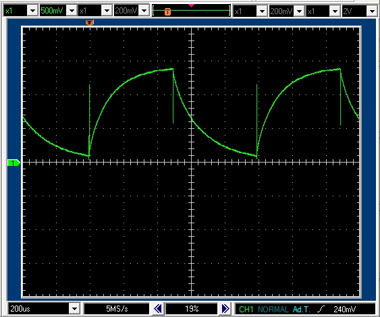Open the third channel 200mV dropdown arrow
The image size is (380, 317).
point(299,11)
